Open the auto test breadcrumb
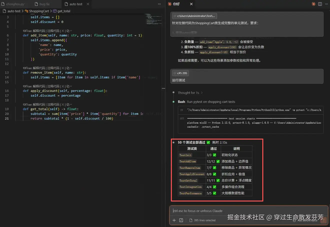The height and width of the screenshot is (227, 330). [14, 11]
